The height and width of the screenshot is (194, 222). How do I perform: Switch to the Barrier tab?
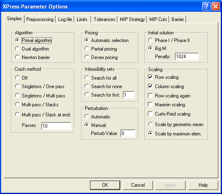point(178,19)
